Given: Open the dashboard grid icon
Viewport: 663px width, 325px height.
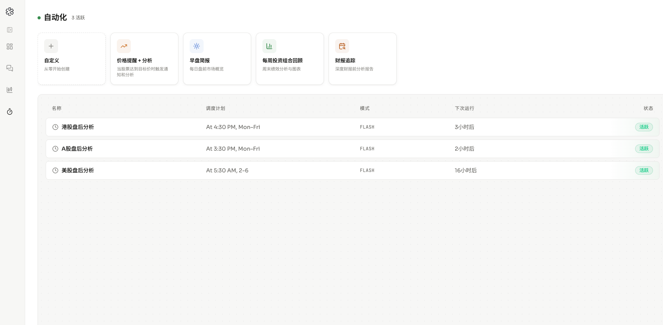Looking at the screenshot, I should click(x=10, y=46).
